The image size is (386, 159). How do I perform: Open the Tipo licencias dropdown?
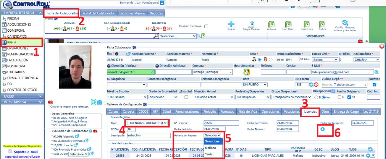(x=147, y=123)
